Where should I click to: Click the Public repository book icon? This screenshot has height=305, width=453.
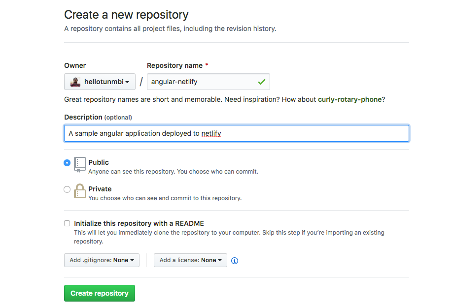pos(80,165)
